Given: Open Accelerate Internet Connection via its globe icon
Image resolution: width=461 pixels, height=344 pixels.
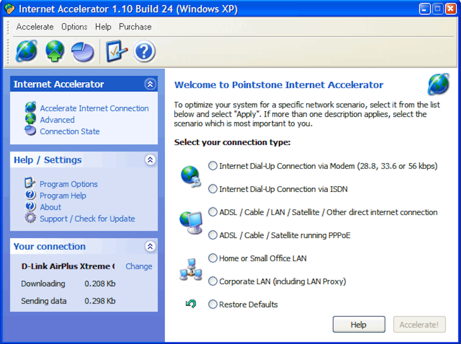Looking at the screenshot, I should click(30, 108).
